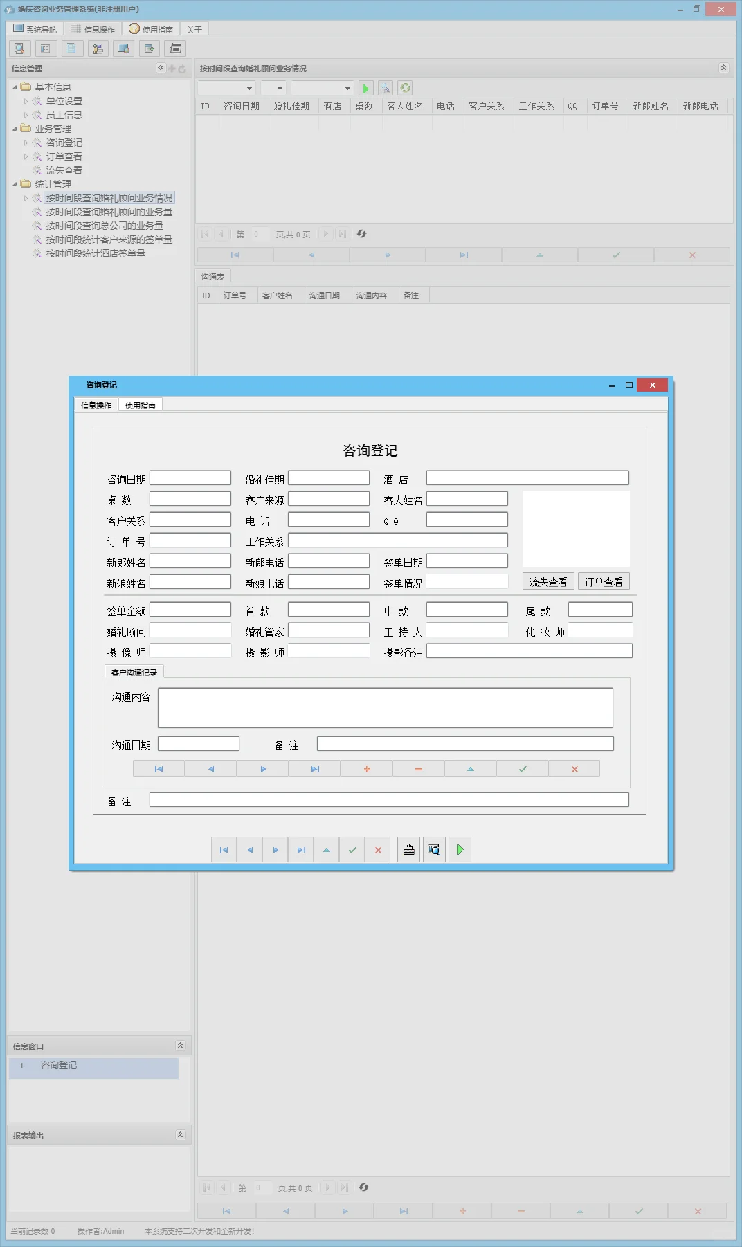The width and height of the screenshot is (742, 1247).
Task: Open the 关于 main tab
Action: tap(194, 29)
